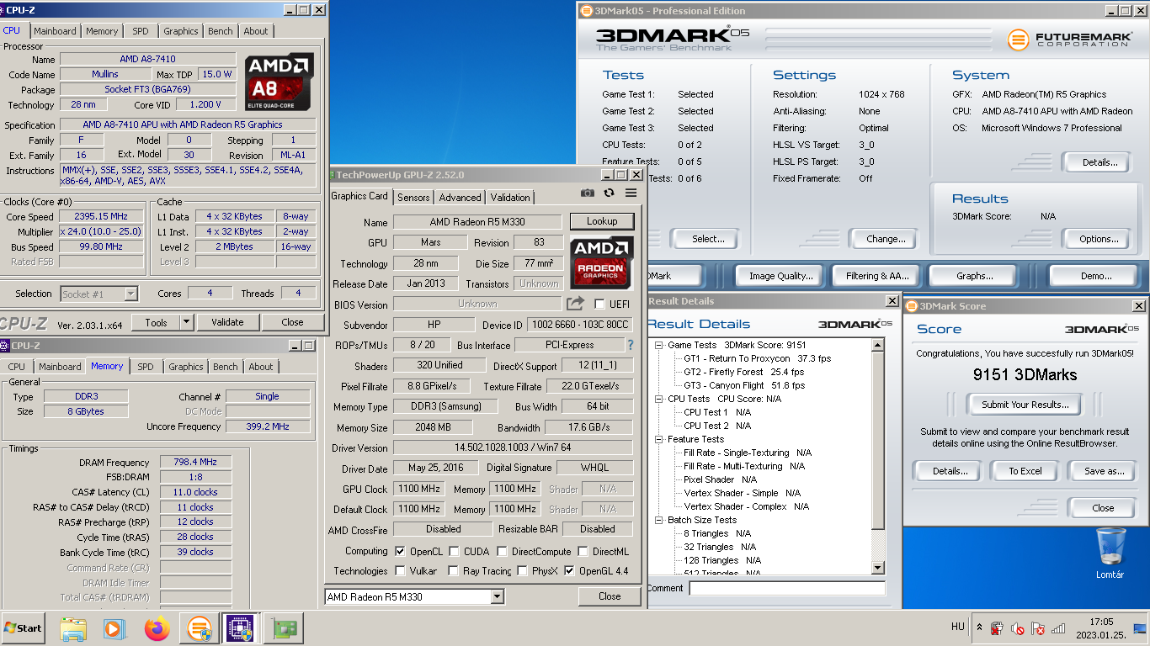The image size is (1150, 646).
Task: Click the Result Details scrollbar down arrow
Action: point(878,566)
